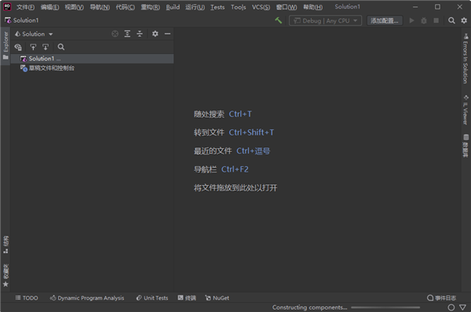The width and height of the screenshot is (471, 312).
Task: Click the Stop square icon
Action: 436,20
